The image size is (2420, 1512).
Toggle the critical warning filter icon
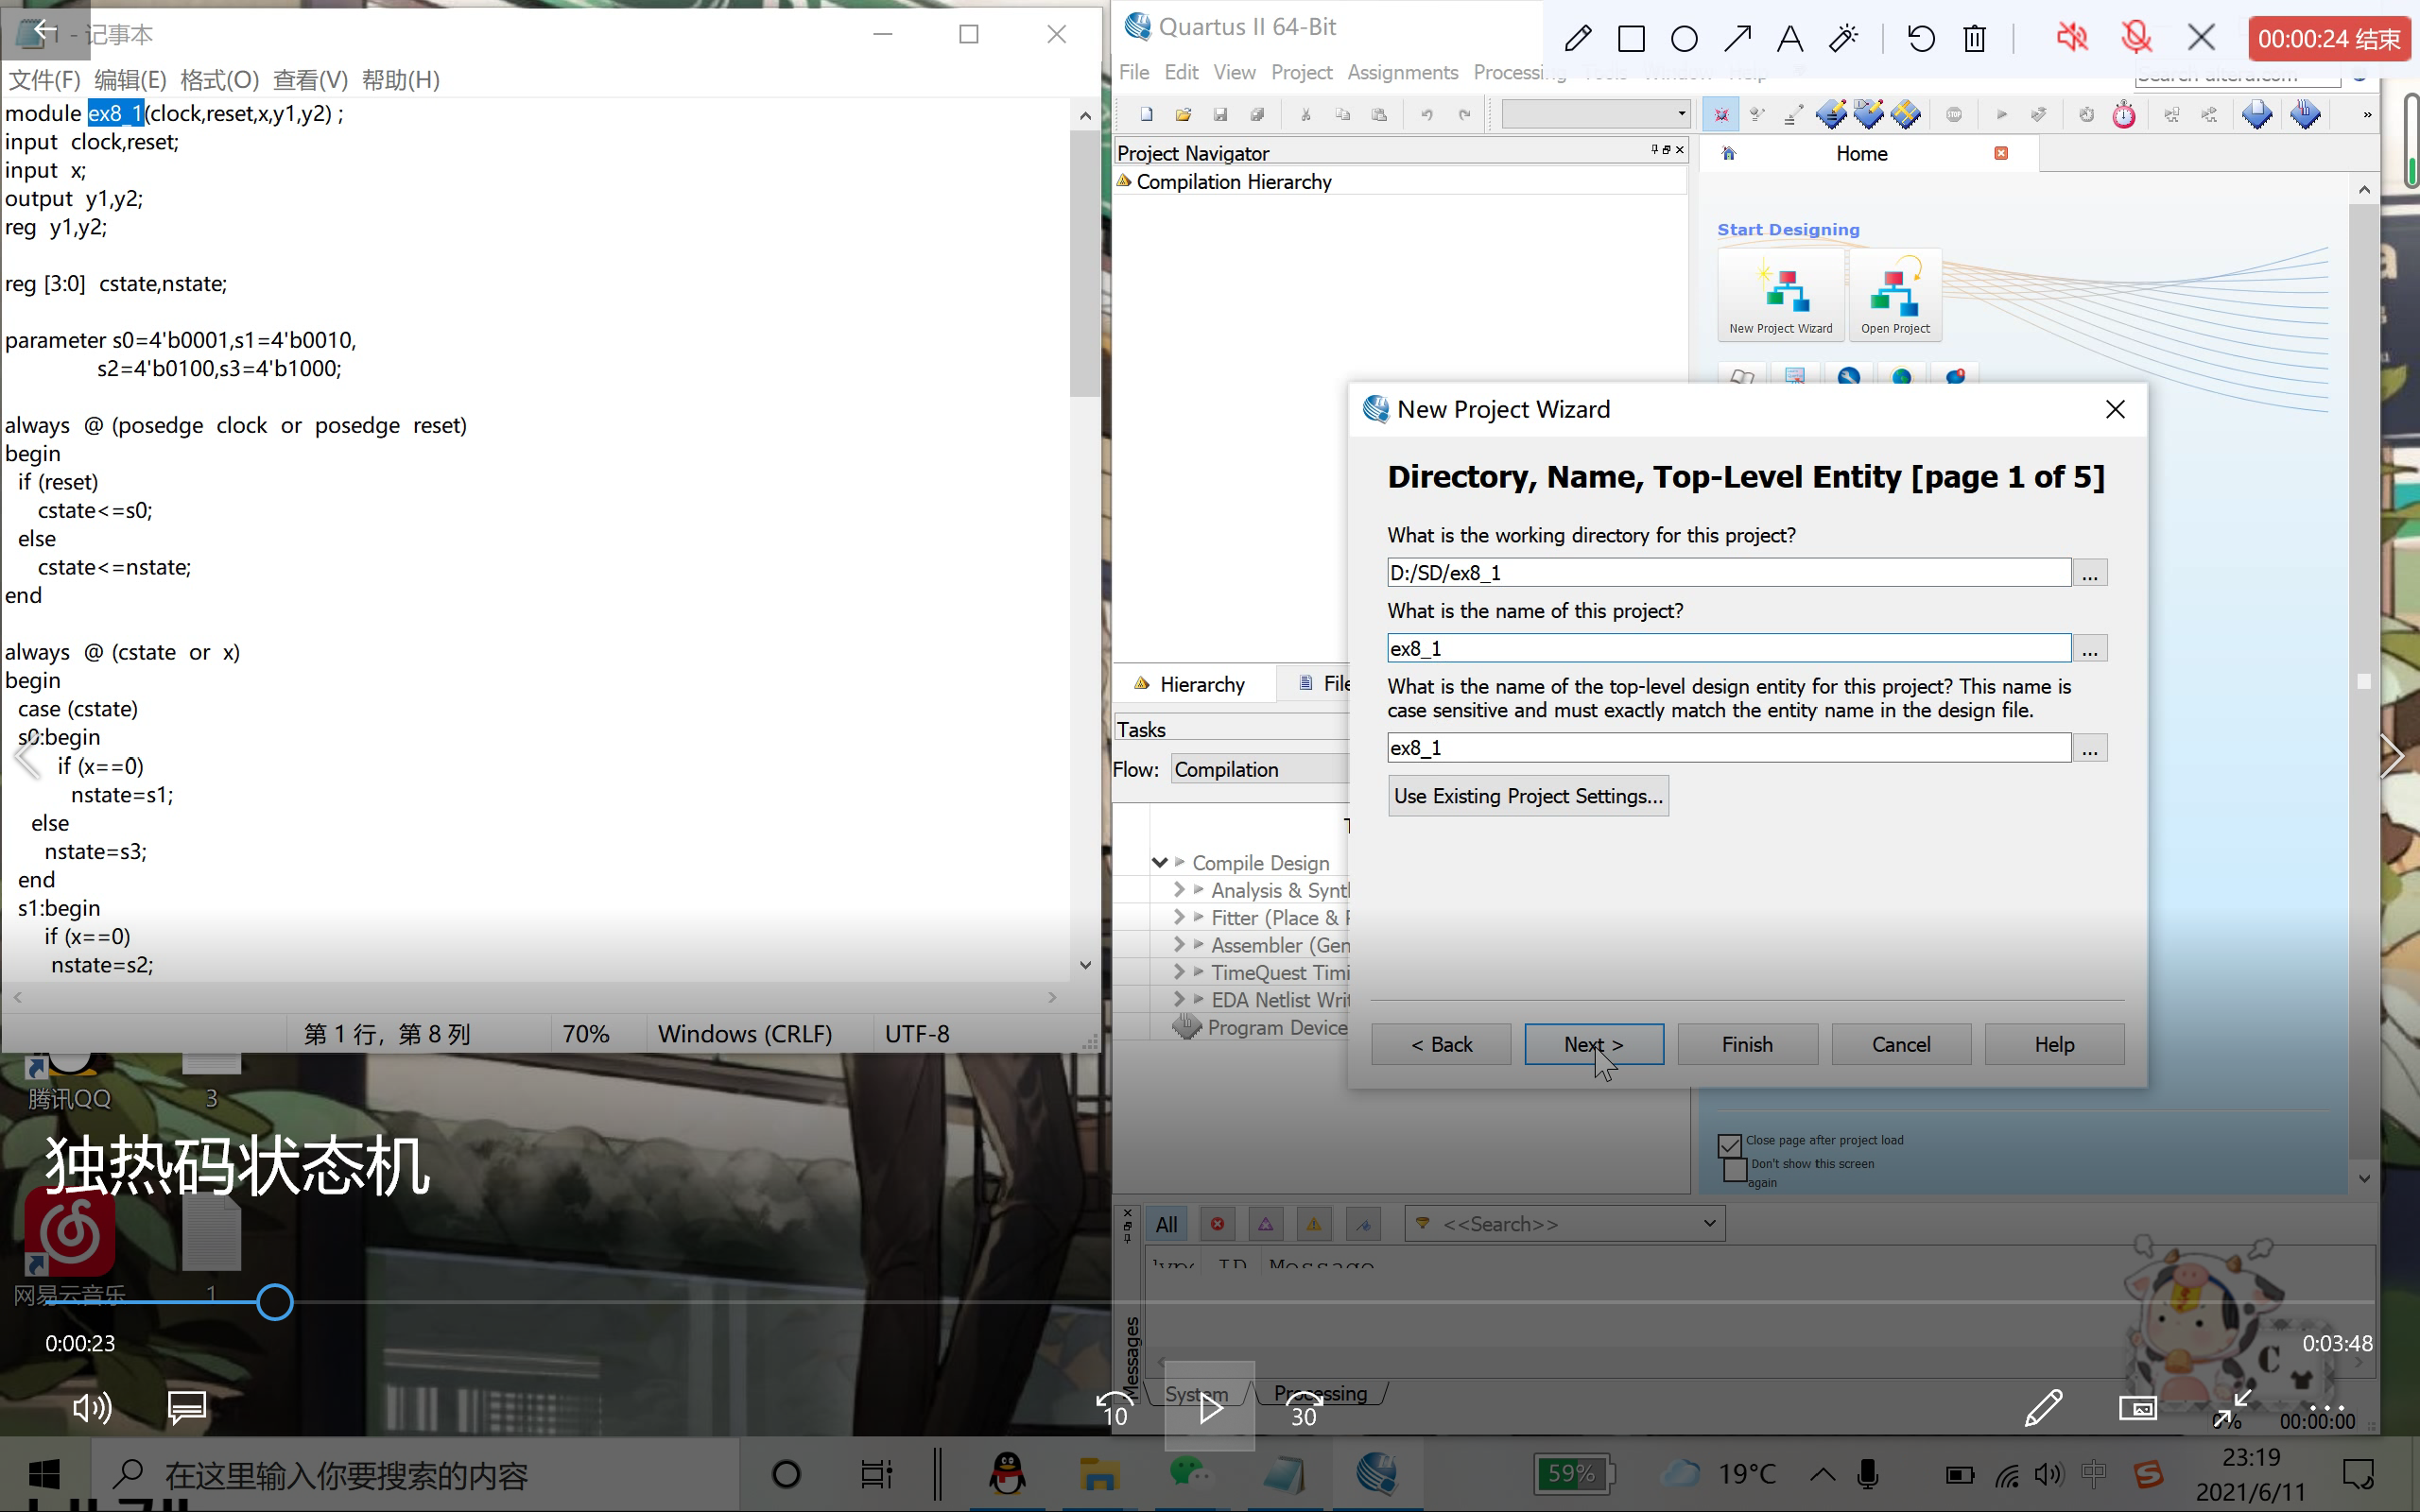point(1266,1224)
